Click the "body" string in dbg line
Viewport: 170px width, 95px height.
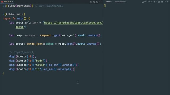[39, 61]
